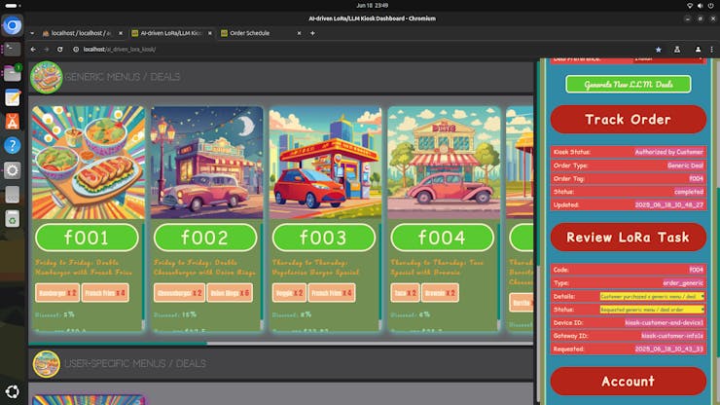Click the Generic Menus section food icon
Image resolution: width=720 pixels, height=405 pixels.
(x=46, y=77)
